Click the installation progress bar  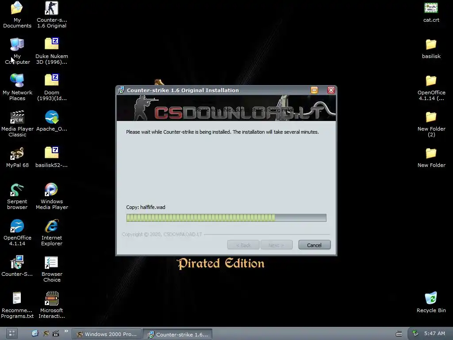click(x=226, y=218)
